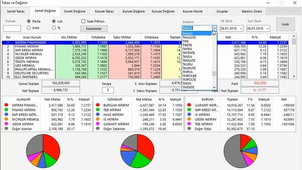The width and height of the screenshot is (302, 170).
Task: Sort by Alış Miktar column header
Action: coord(69,37)
